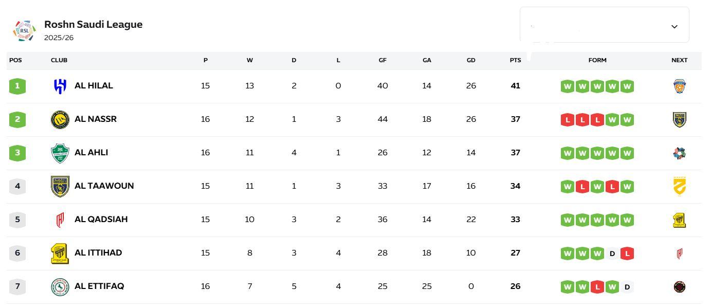Click Al Ettifaq's next opponent logo
This screenshot has width=711, height=308.
(x=679, y=286)
